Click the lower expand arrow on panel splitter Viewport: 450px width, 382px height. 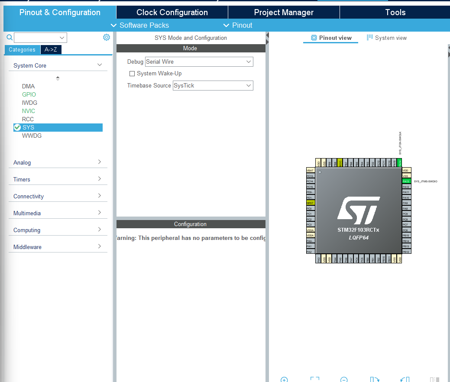(267, 42)
